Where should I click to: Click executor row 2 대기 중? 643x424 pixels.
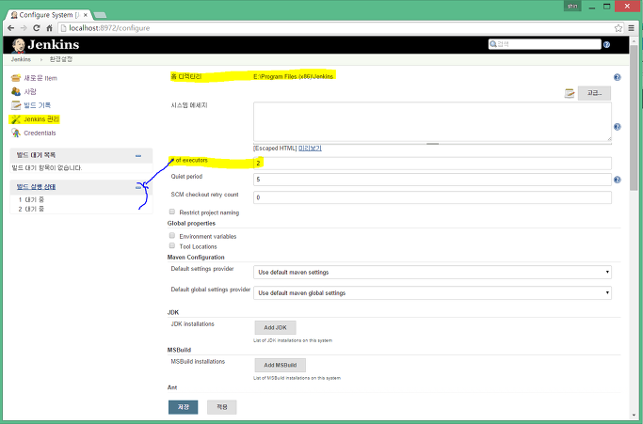pos(31,209)
